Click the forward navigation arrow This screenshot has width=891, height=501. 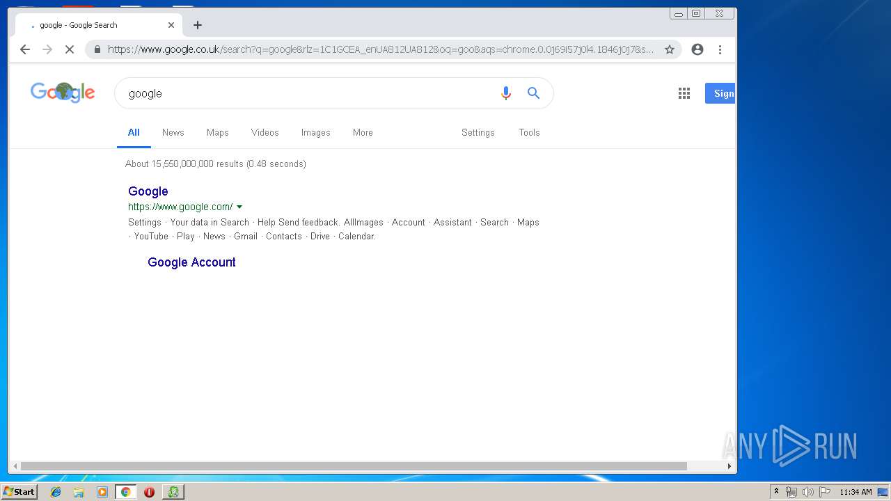point(47,49)
